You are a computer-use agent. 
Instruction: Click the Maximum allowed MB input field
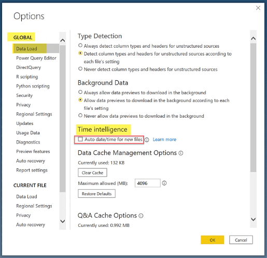(x=148, y=183)
